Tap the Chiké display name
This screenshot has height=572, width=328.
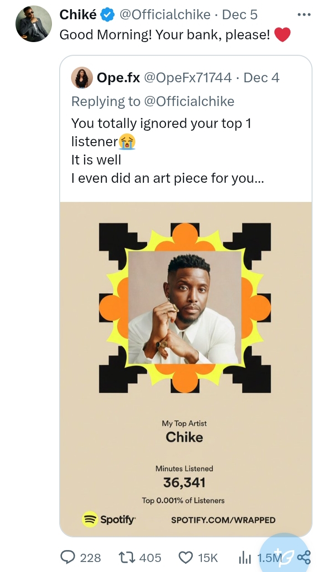78,15
